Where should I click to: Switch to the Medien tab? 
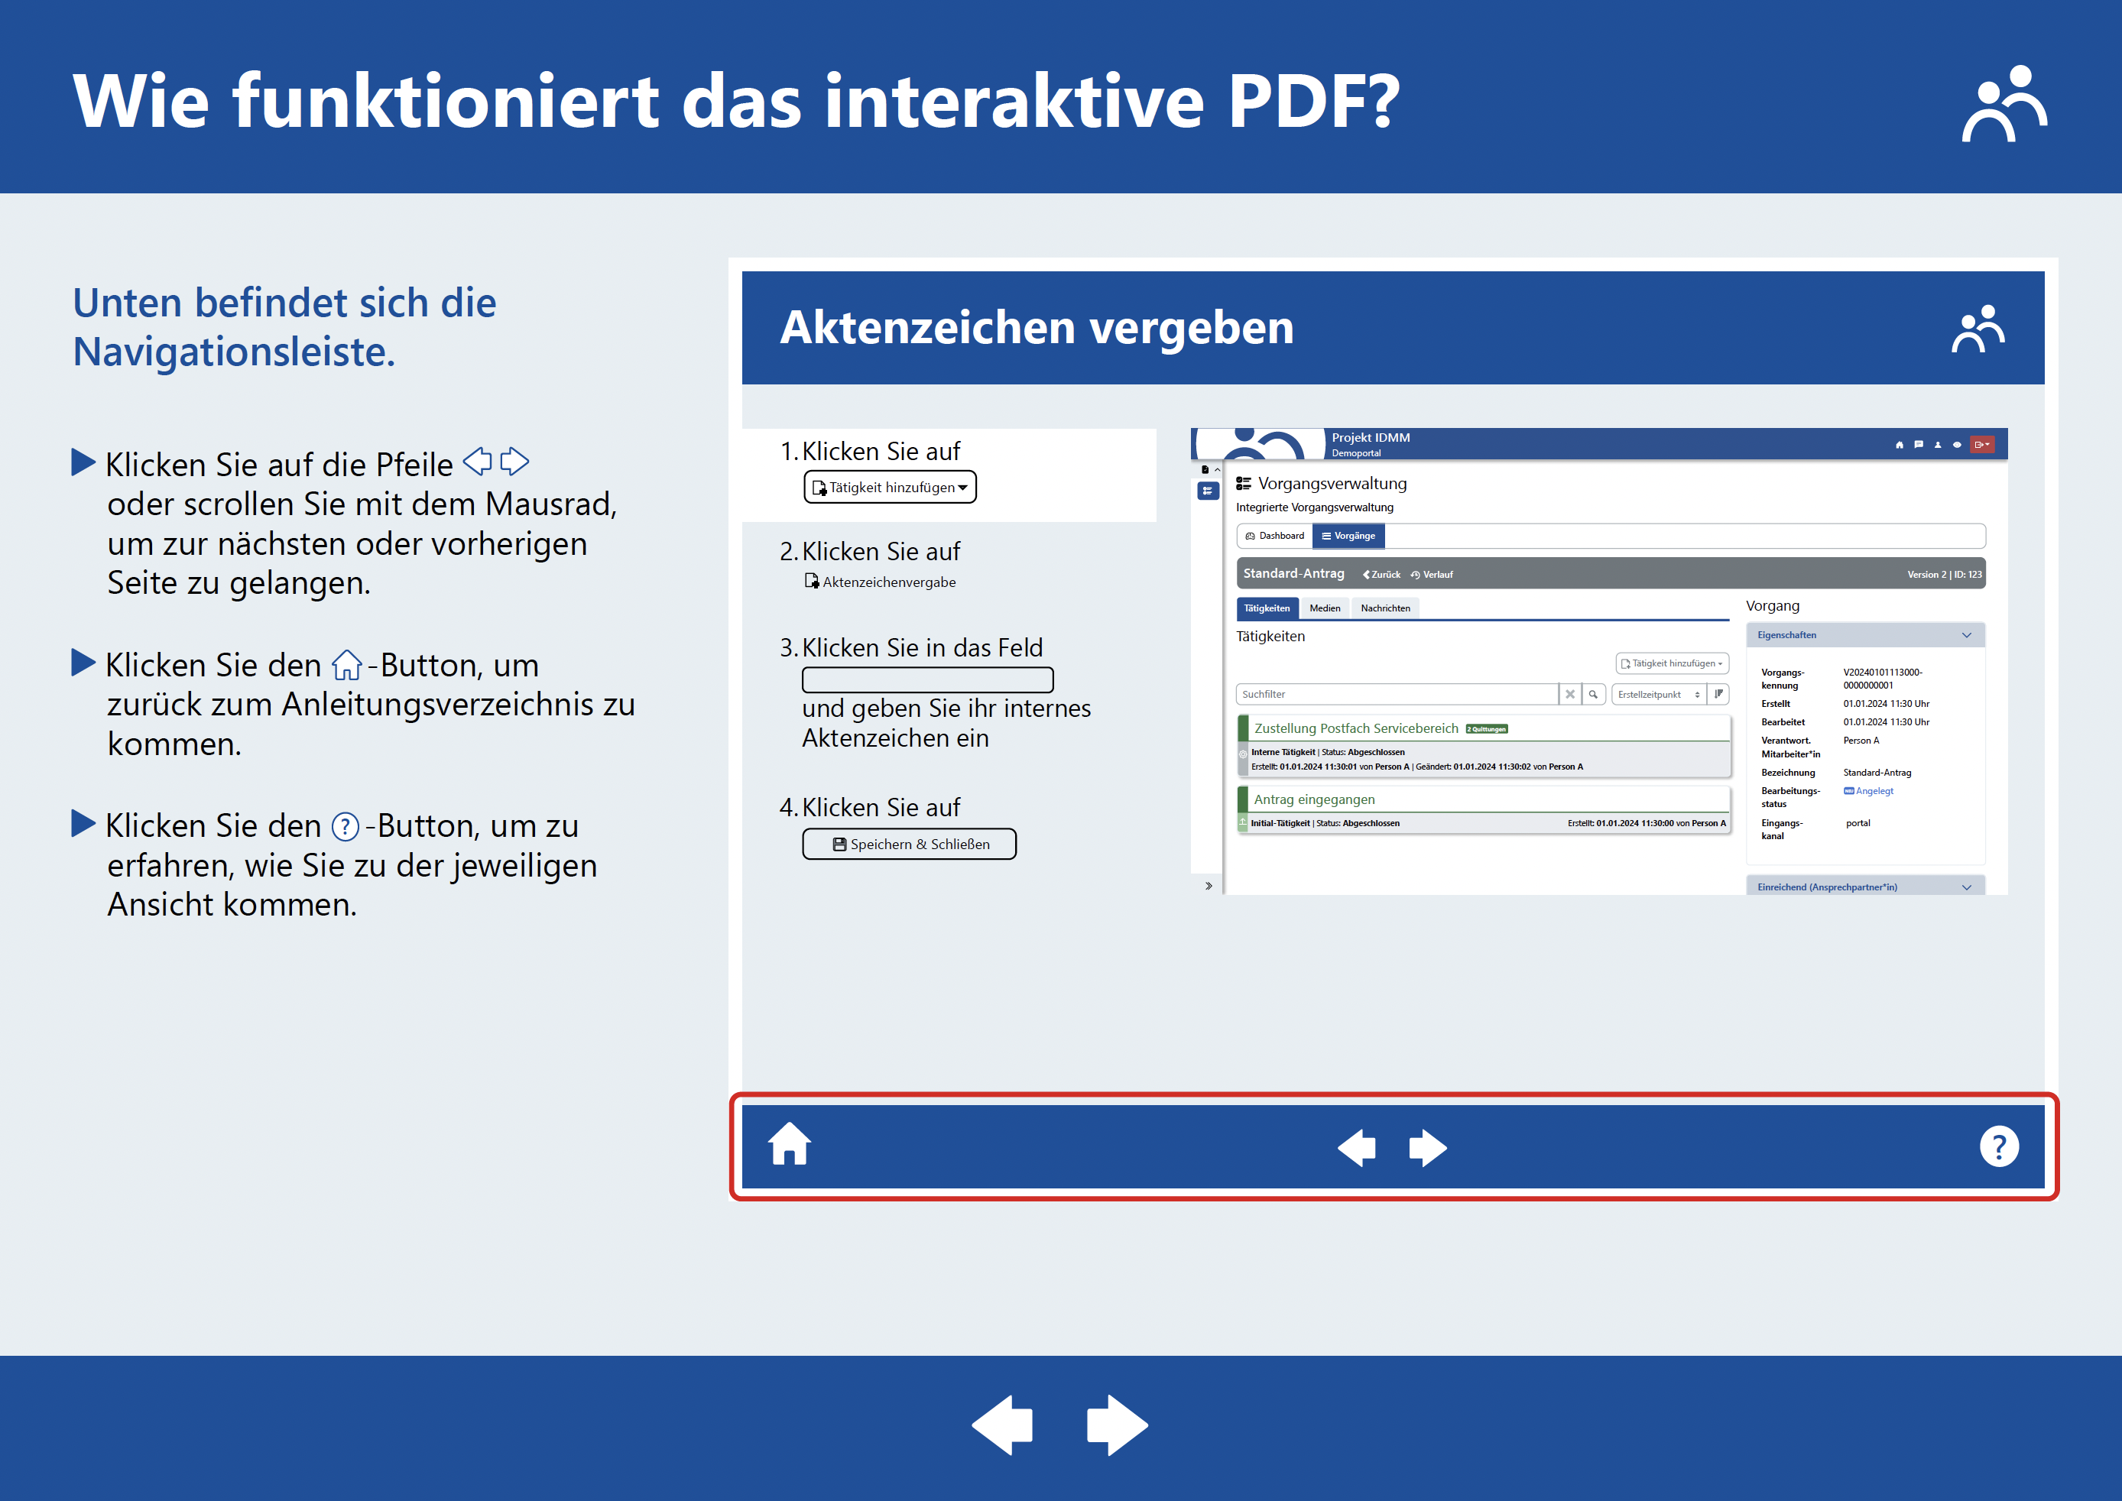pos(1325,608)
